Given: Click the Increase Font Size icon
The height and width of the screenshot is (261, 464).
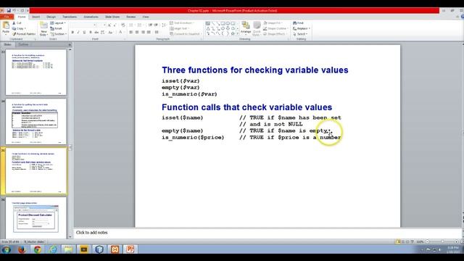Looking at the screenshot, I should click(x=109, y=25).
